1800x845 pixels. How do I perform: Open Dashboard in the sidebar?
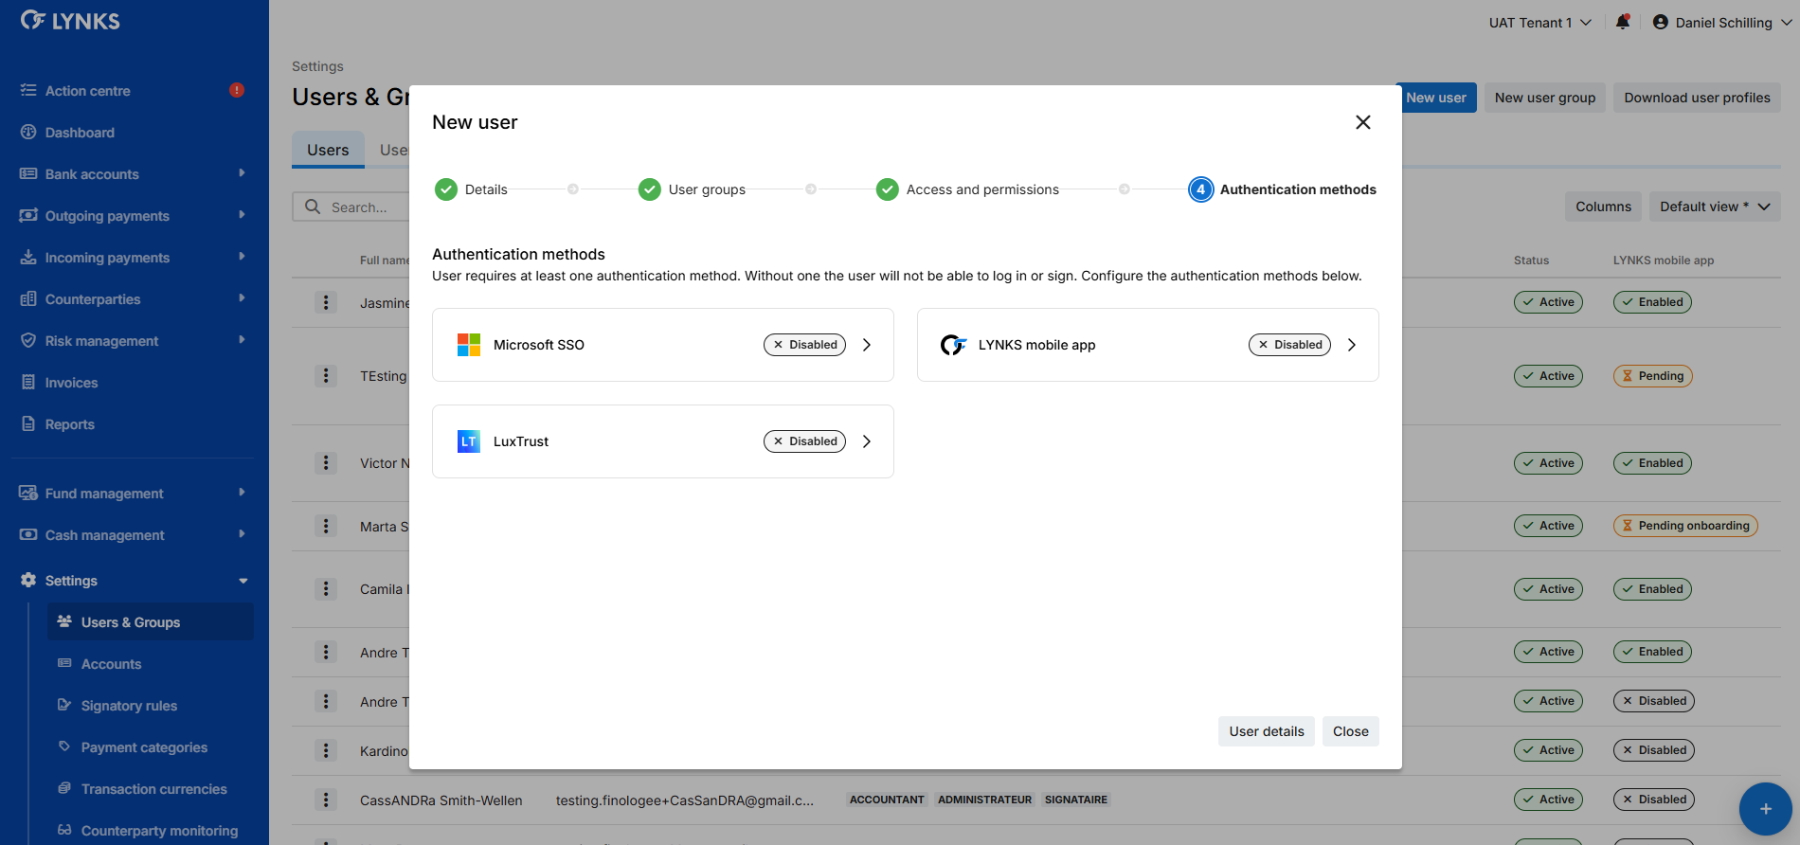coord(80,133)
